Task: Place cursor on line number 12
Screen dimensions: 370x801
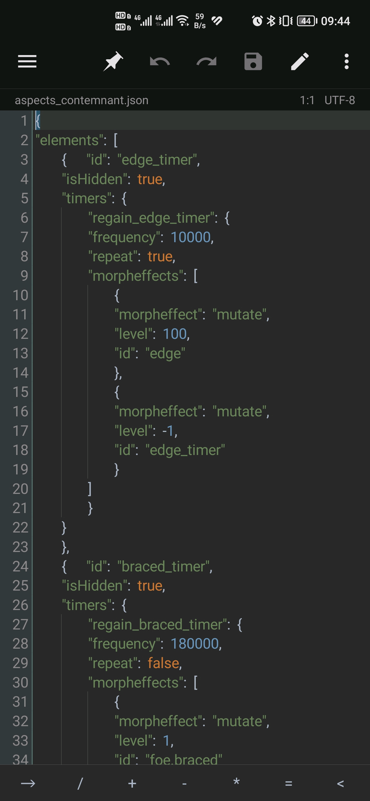Action: pos(21,334)
